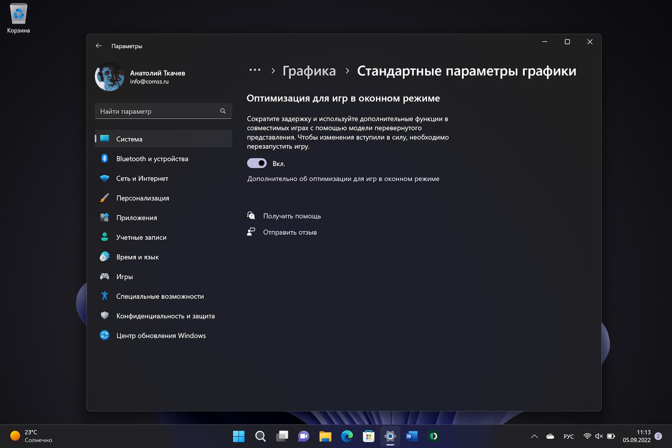Toggle the windowed games optimization switch
This screenshot has height=448, width=672.
click(257, 164)
